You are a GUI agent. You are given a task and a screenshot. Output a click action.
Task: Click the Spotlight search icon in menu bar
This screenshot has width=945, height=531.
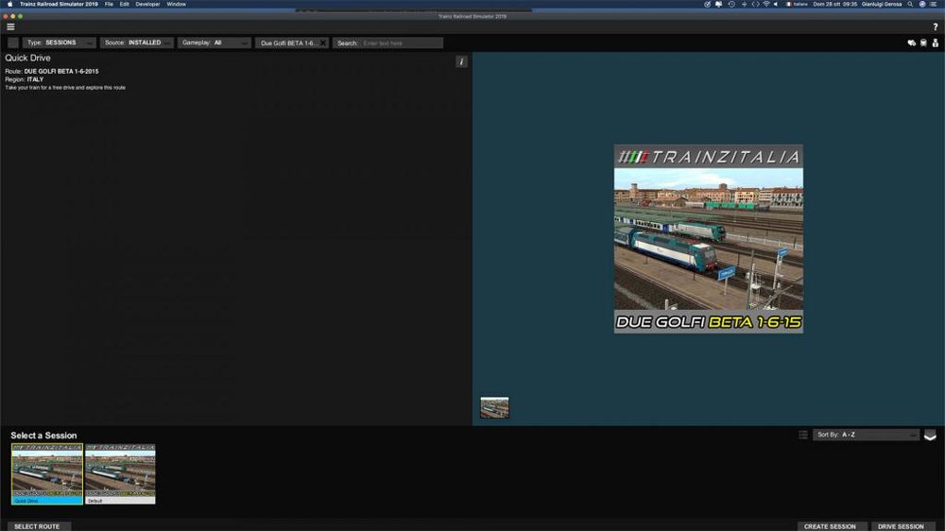click(910, 4)
